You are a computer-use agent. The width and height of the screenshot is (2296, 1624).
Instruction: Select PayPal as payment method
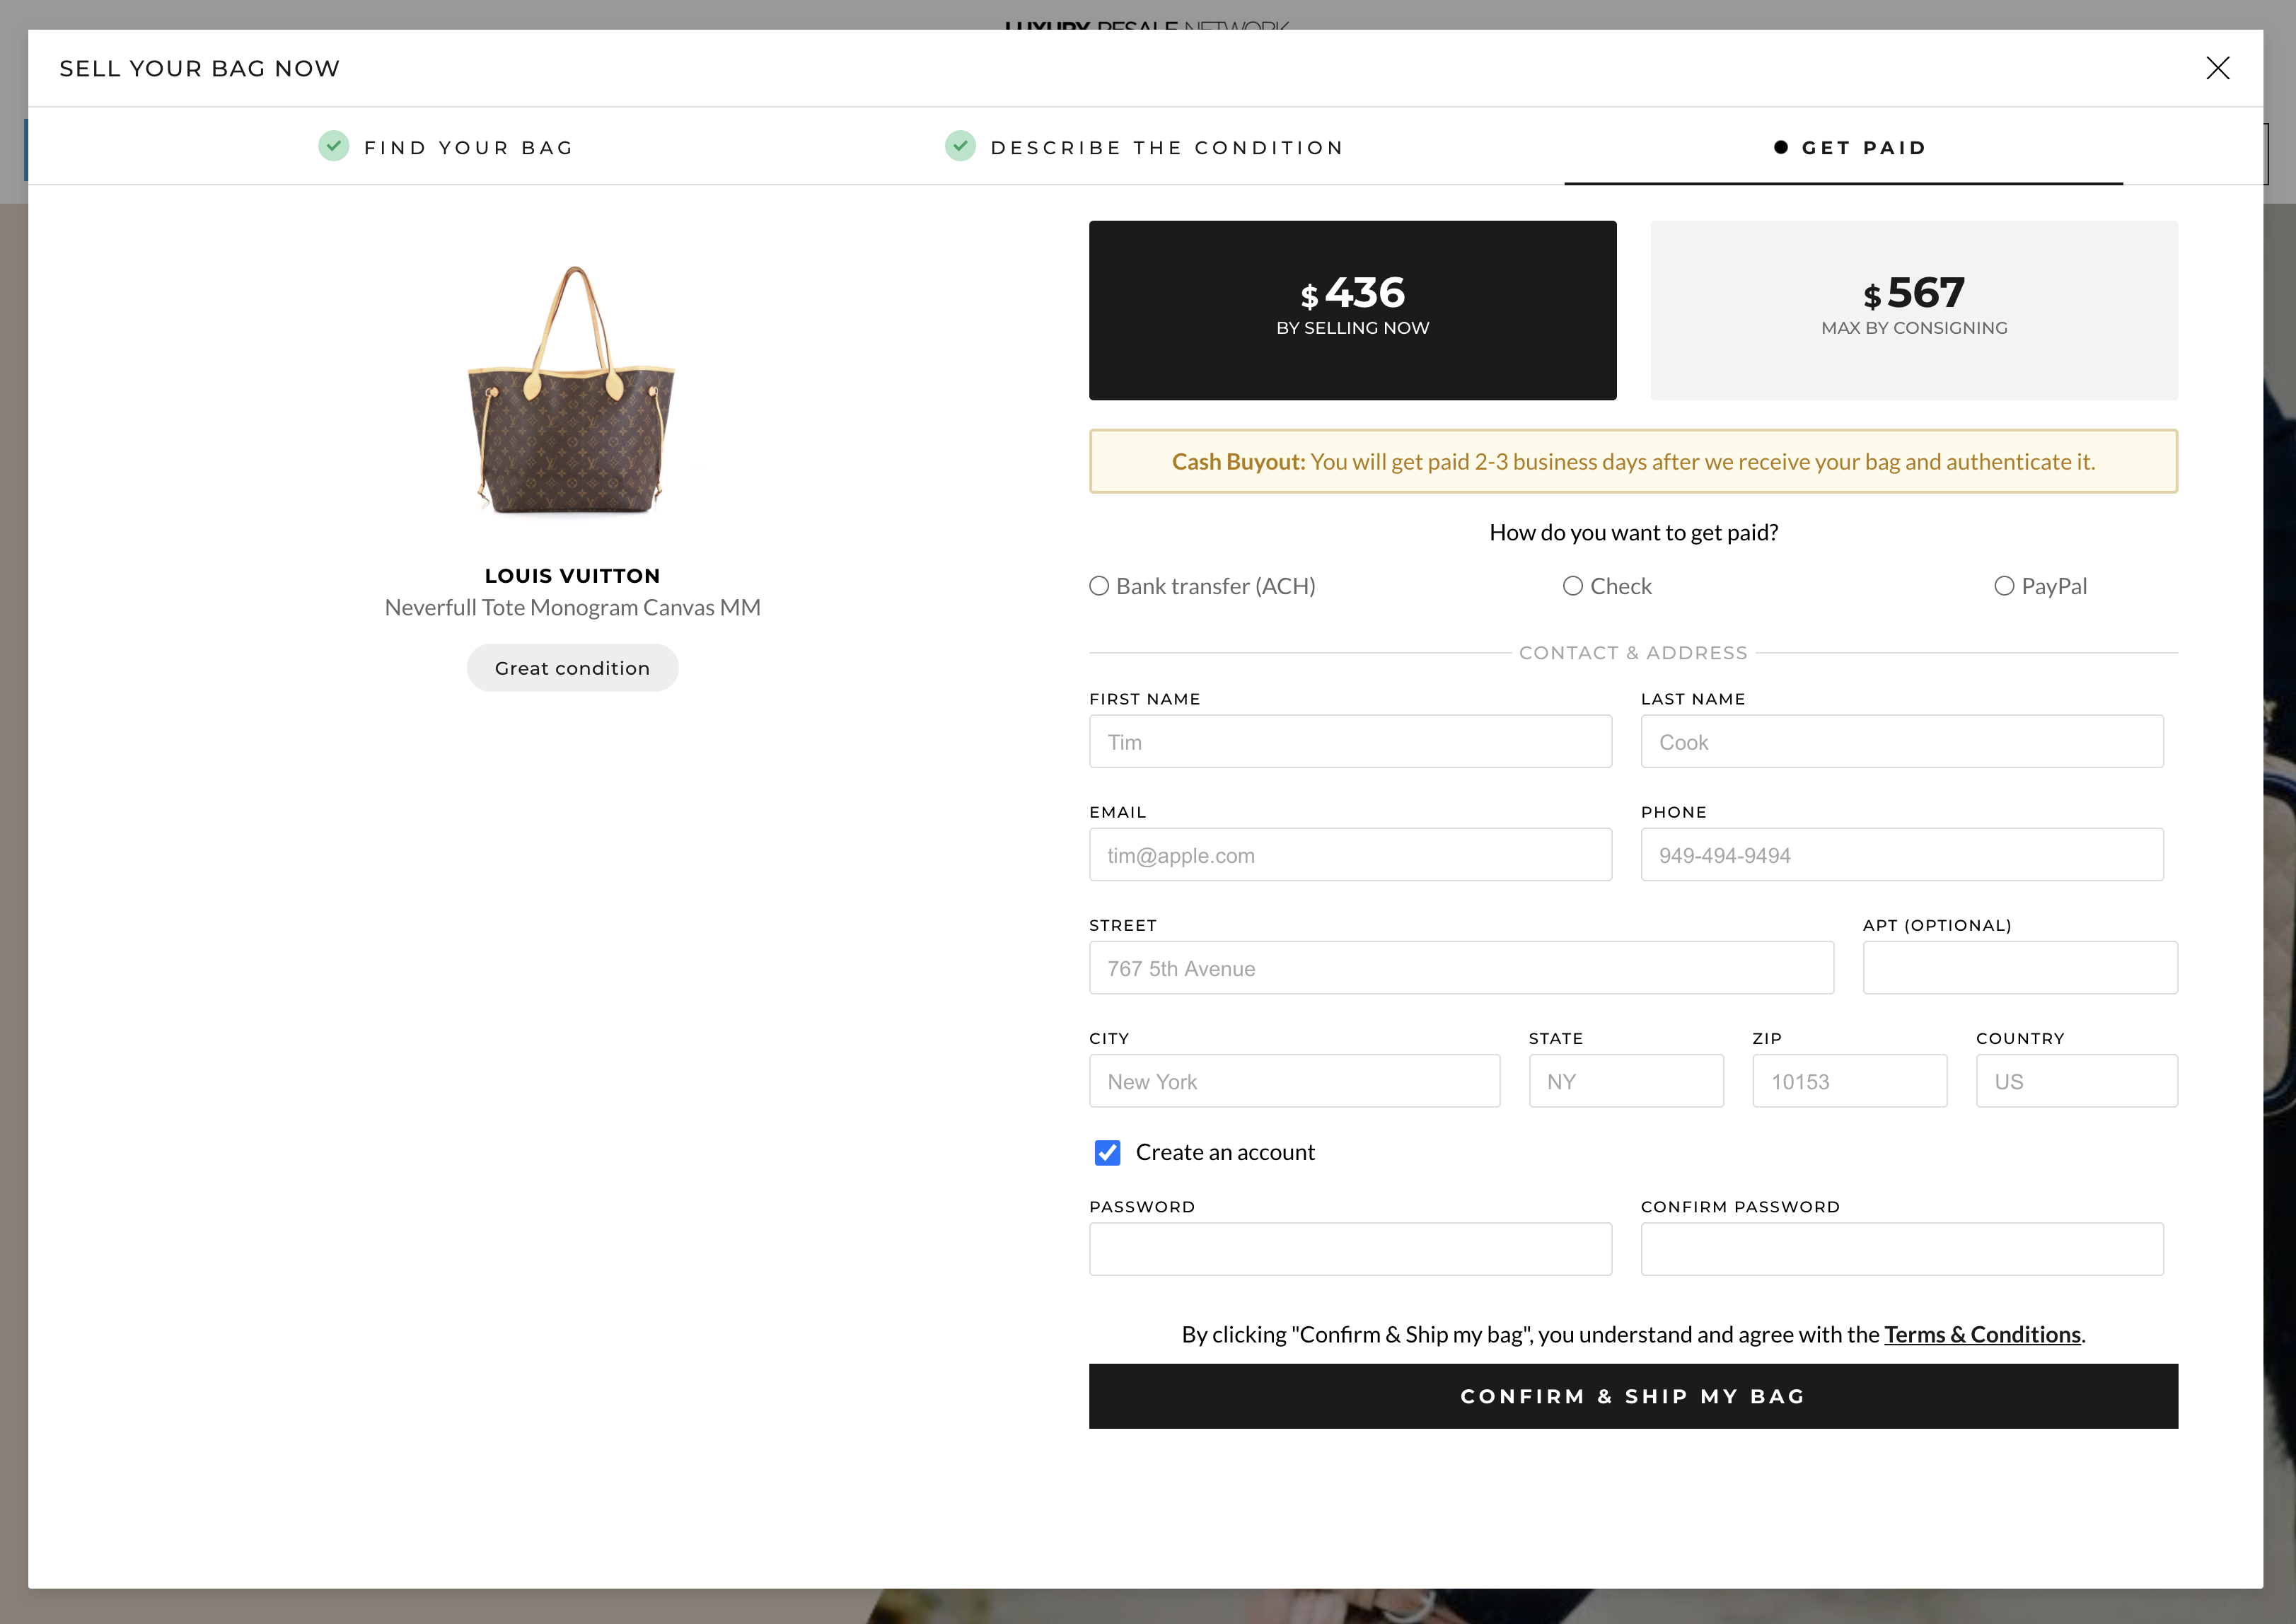[x=2004, y=586]
